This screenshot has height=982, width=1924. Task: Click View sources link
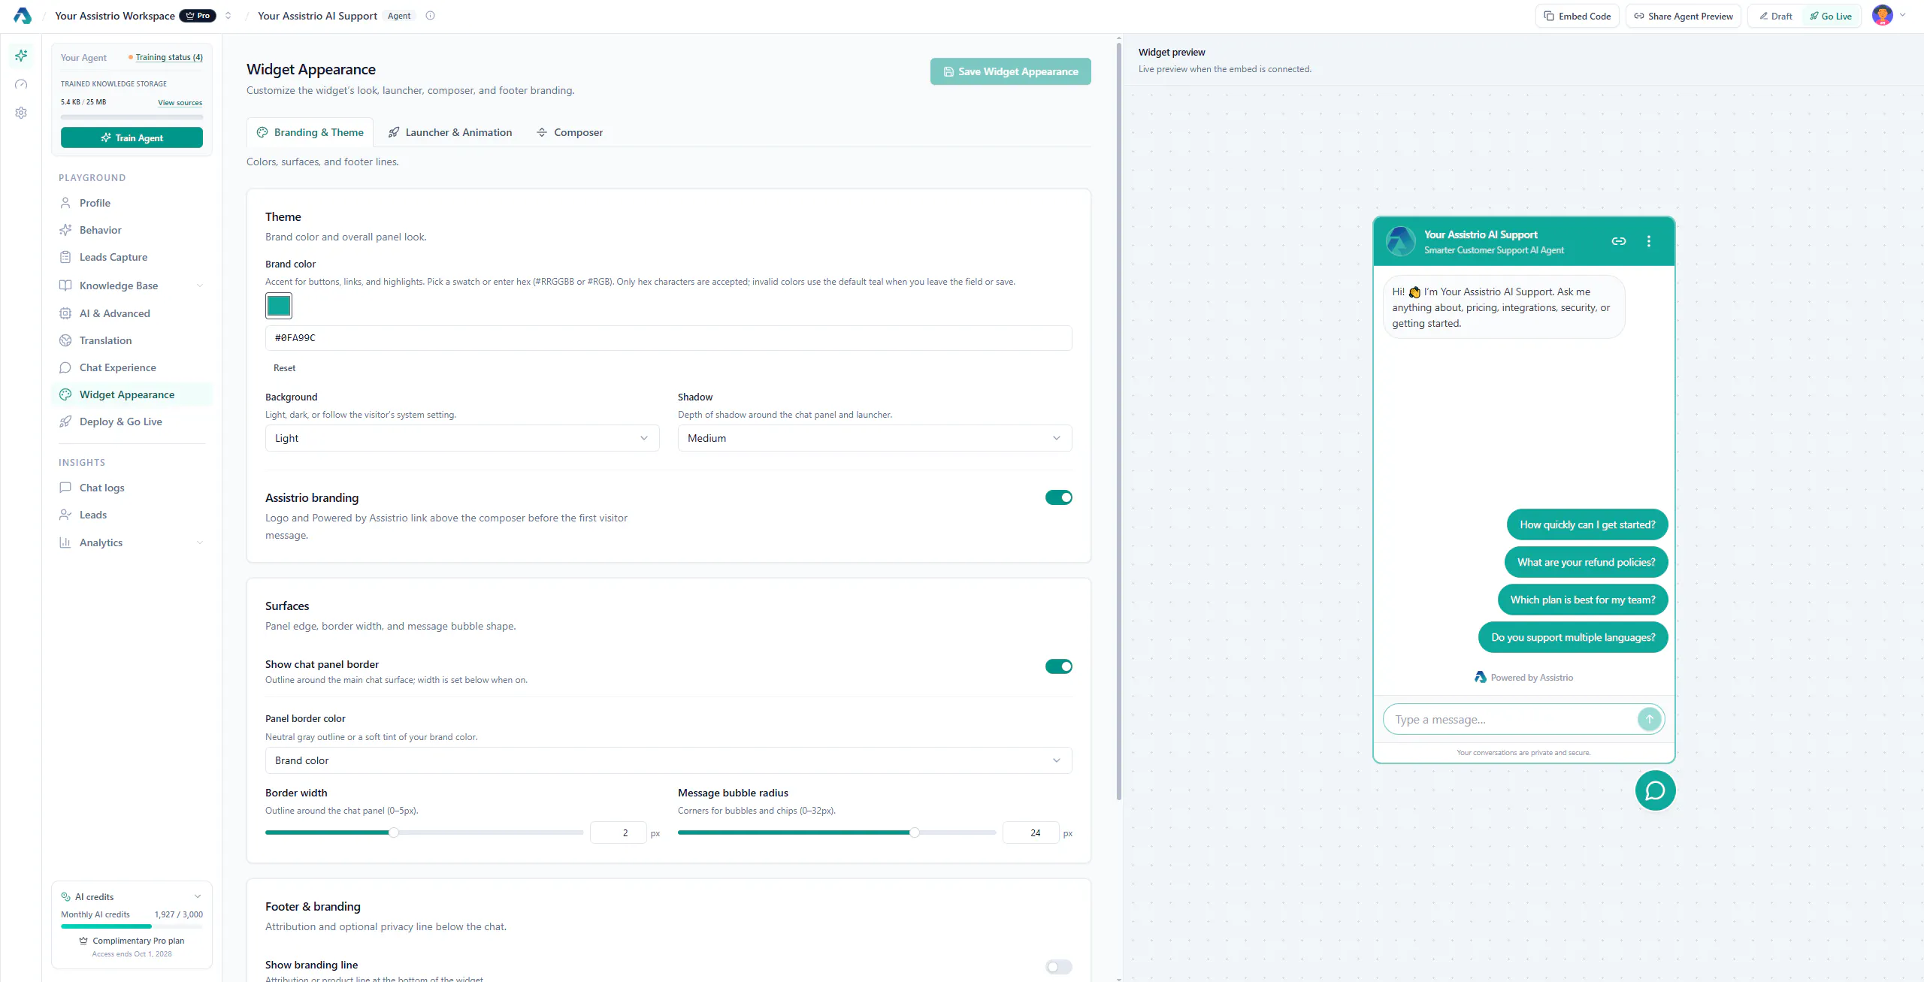pos(180,102)
